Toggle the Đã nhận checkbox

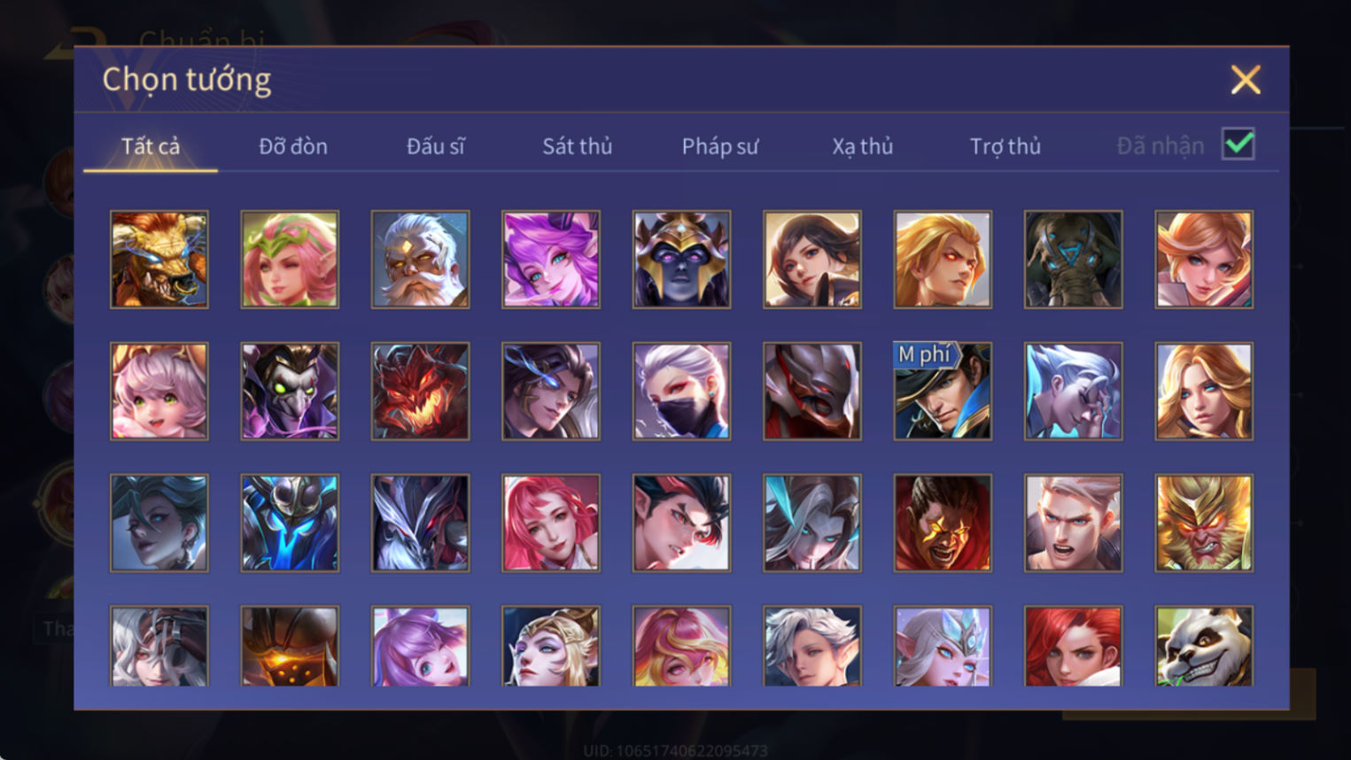pos(1238,144)
